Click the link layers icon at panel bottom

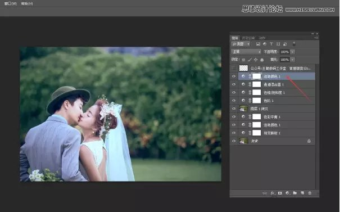(x=265, y=193)
